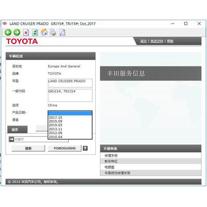The image size is (207, 207).
Task: Click the Europe And General destination text
Action: 64,66
